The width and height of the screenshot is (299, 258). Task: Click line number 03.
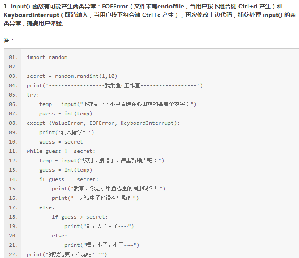tap(13, 76)
